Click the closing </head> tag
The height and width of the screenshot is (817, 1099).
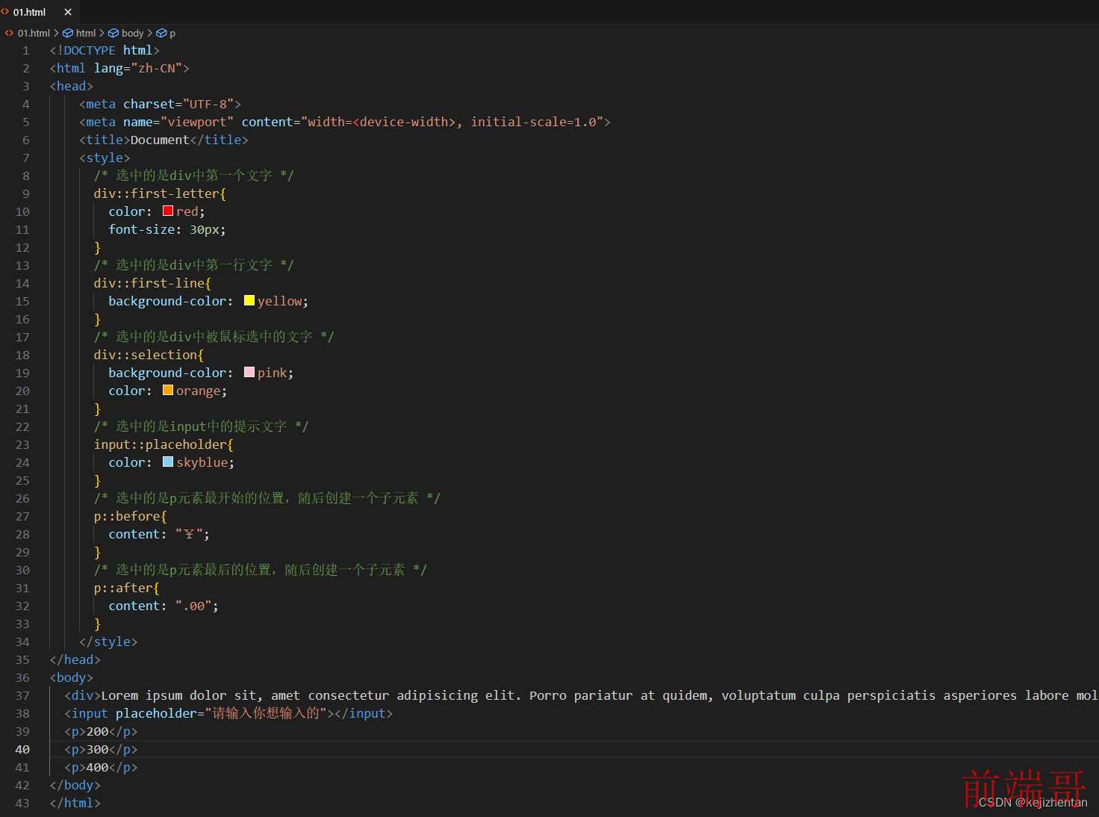[75, 660]
